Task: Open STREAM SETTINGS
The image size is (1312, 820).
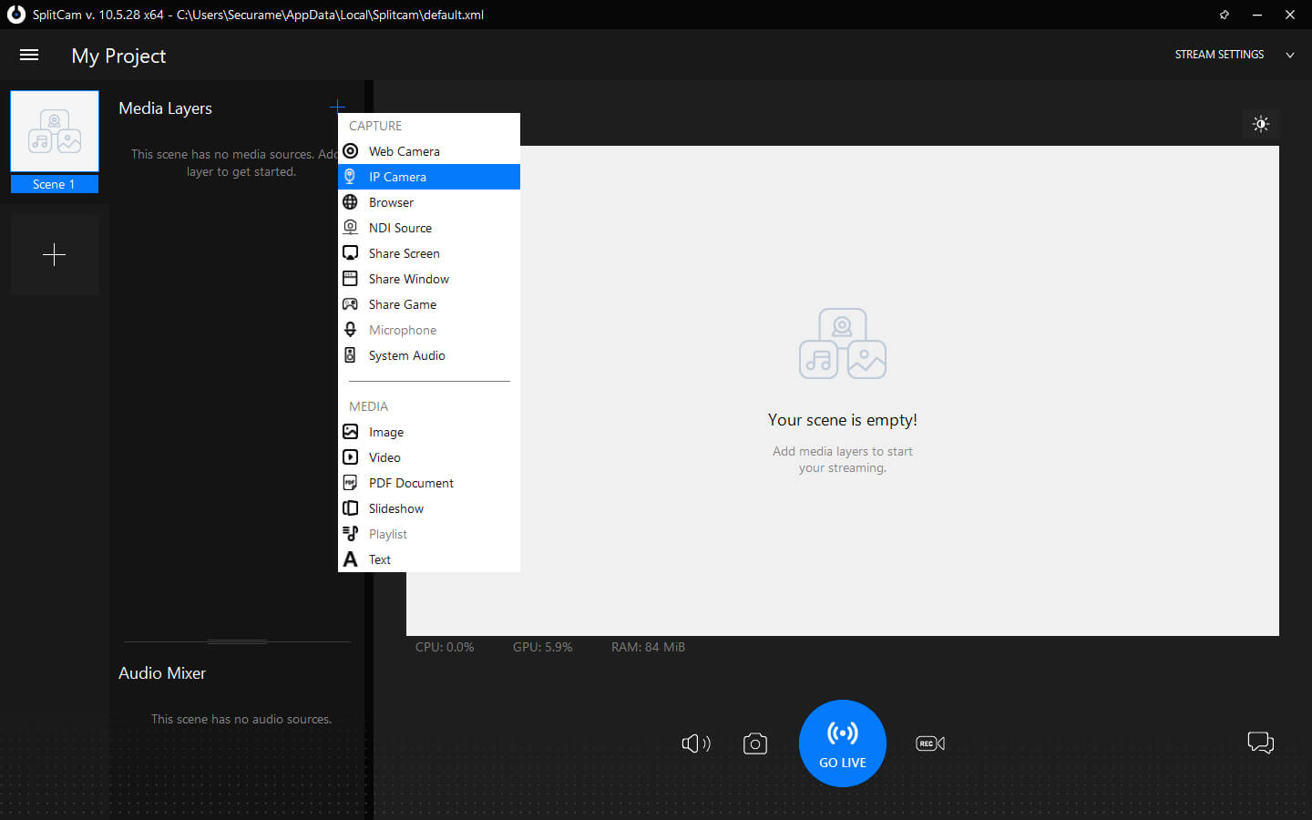Action: (1219, 55)
